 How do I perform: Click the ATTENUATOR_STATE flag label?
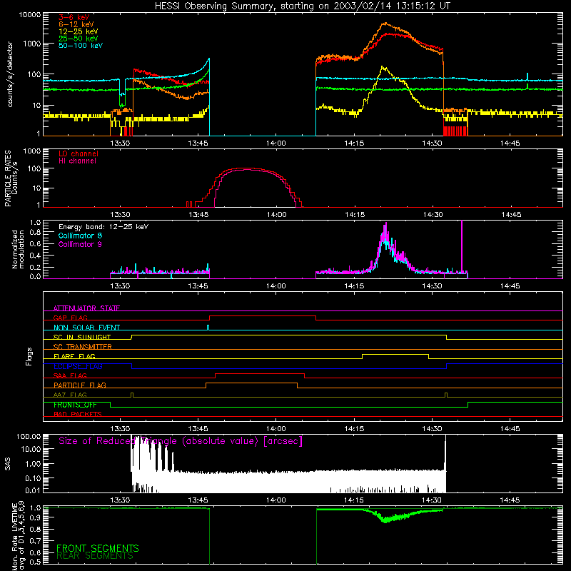click(86, 308)
